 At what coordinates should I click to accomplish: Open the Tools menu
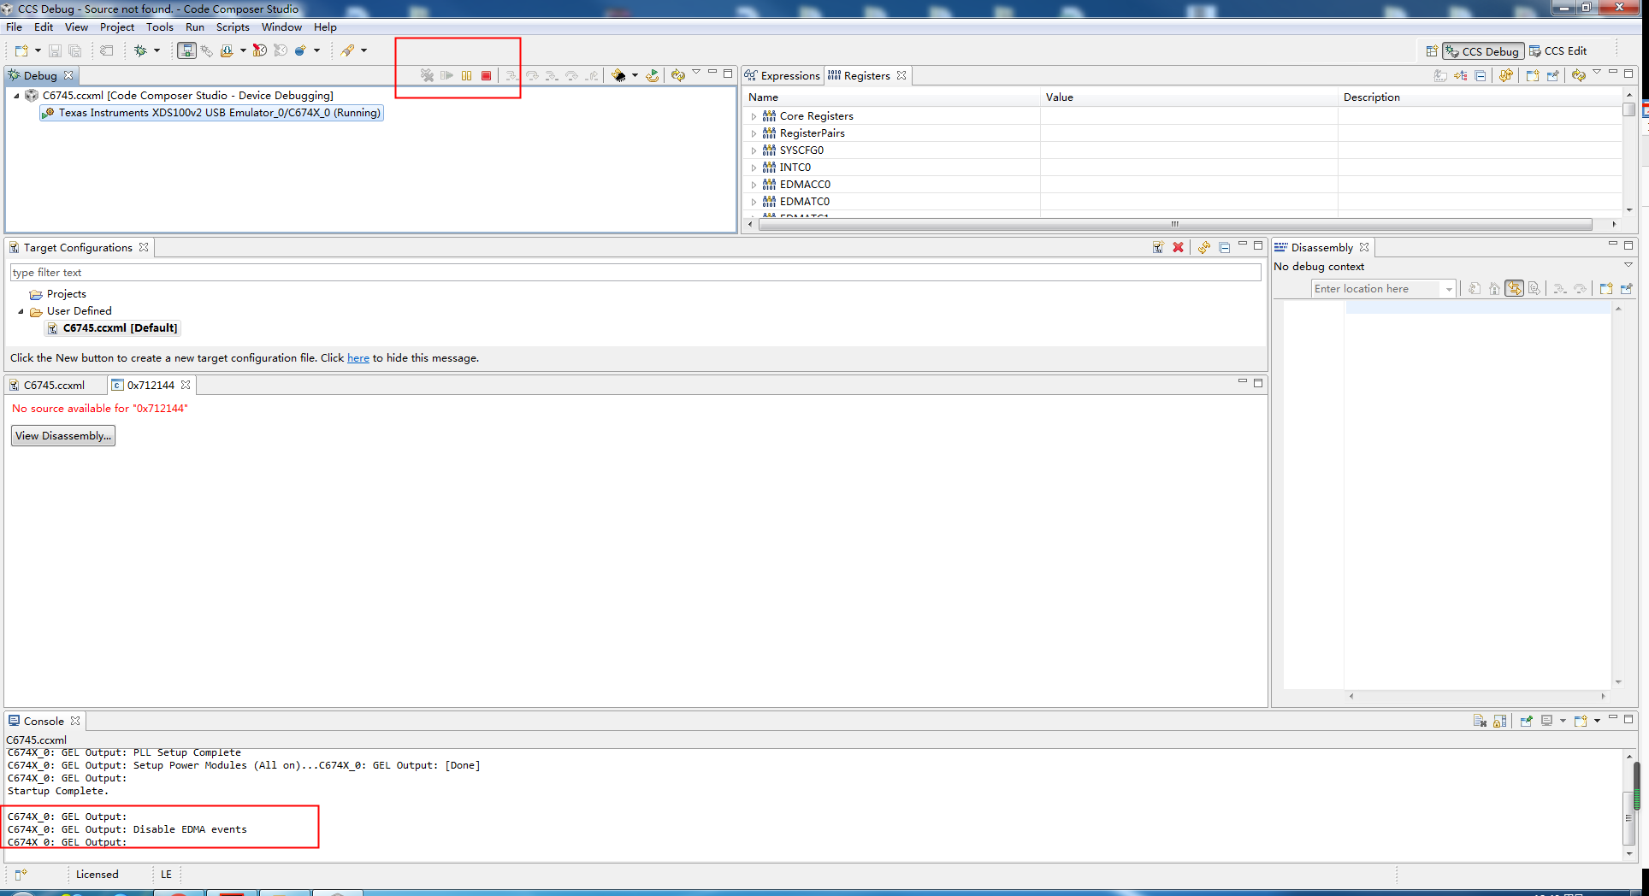click(x=160, y=27)
